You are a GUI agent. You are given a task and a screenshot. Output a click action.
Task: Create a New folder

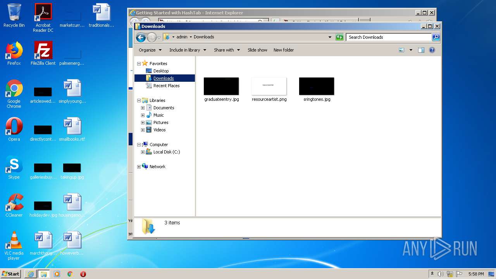click(284, 50)
